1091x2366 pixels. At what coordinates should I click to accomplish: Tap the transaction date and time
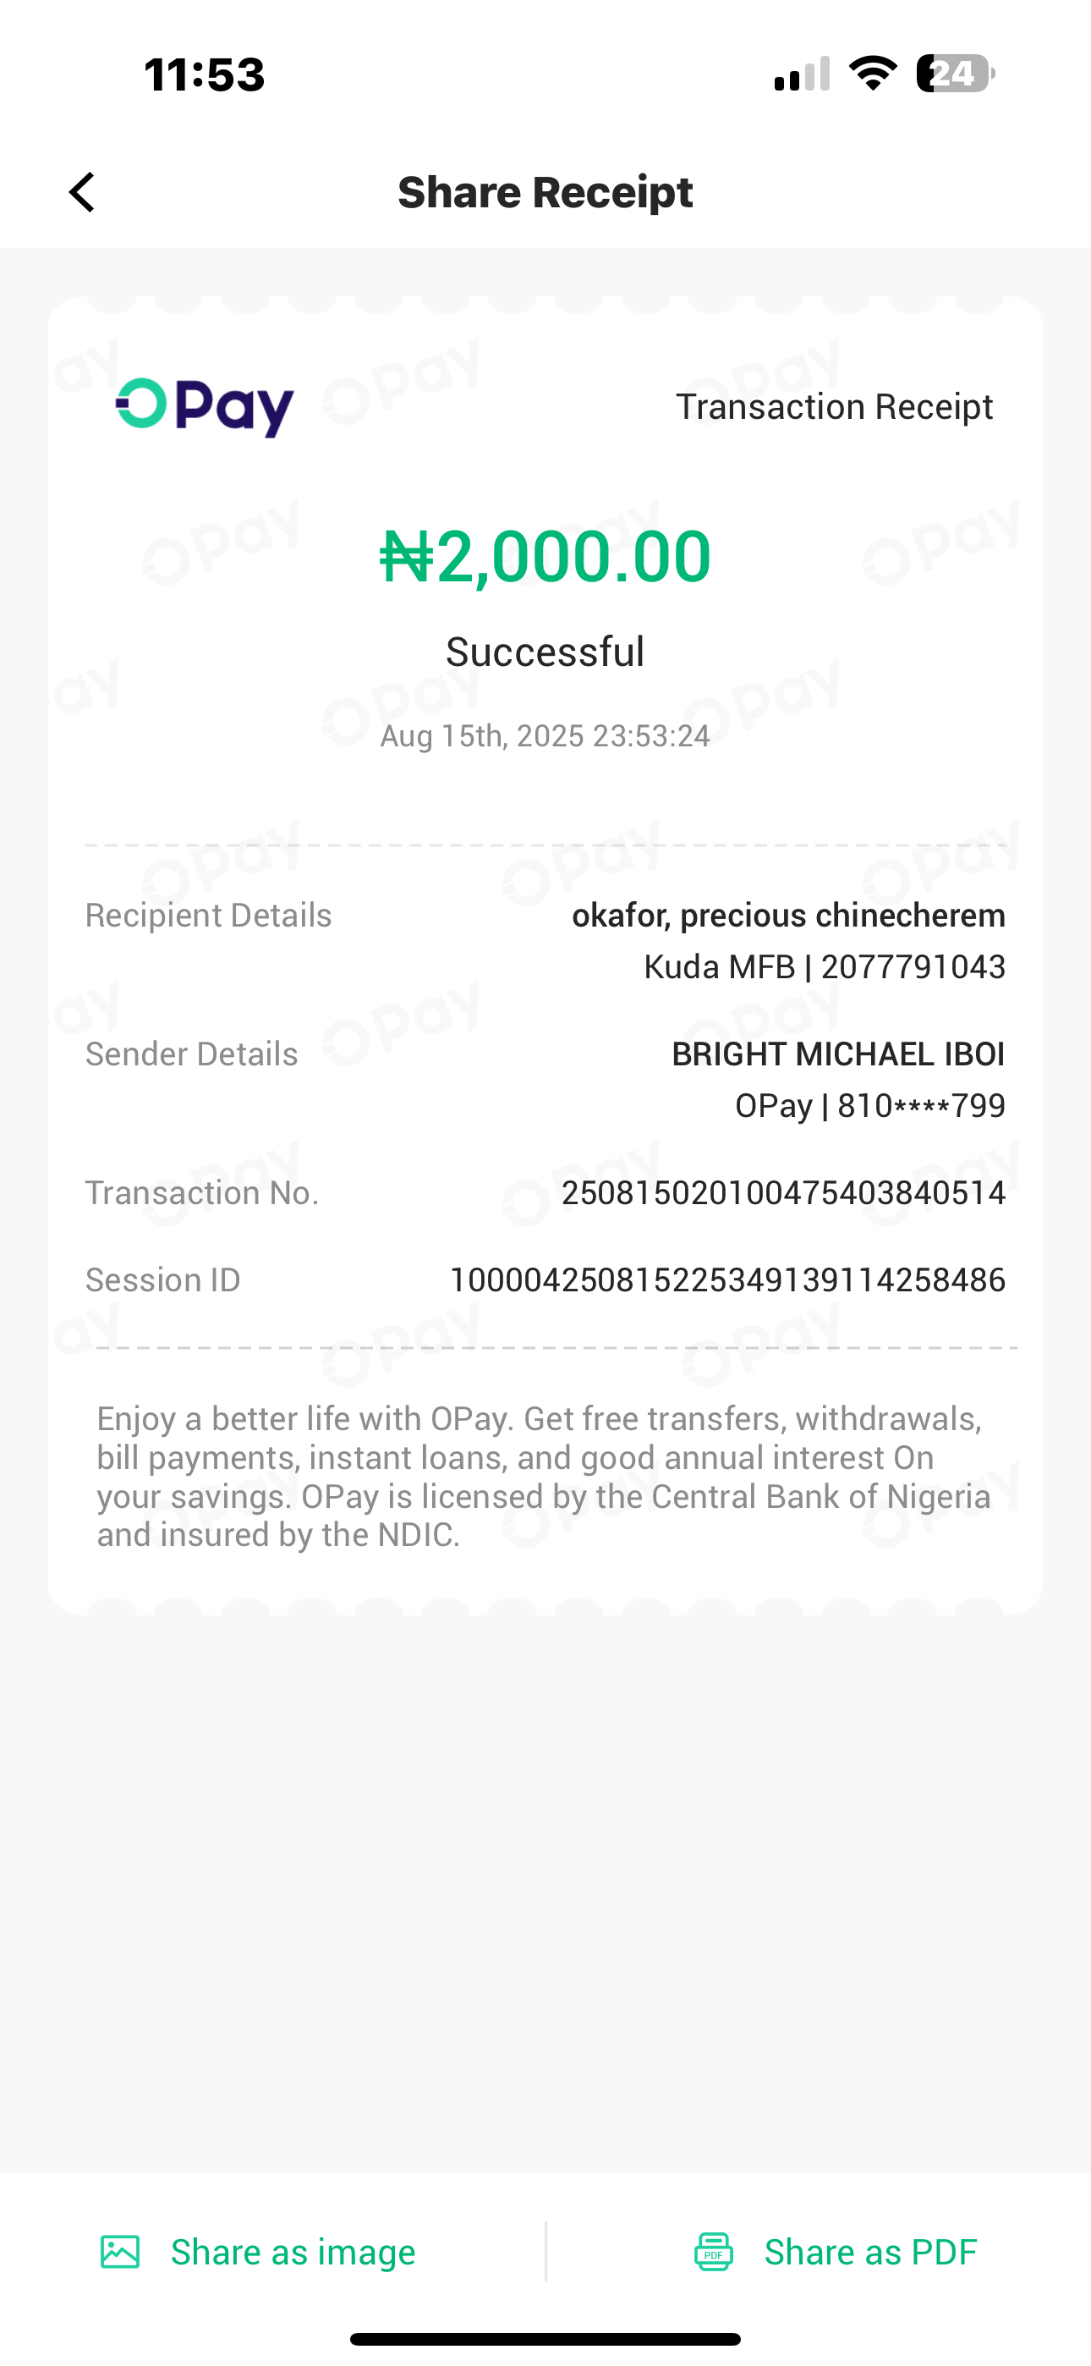pos(545,735)
